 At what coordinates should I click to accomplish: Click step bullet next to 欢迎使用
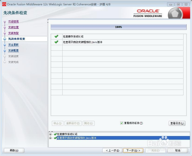[5, 22]
